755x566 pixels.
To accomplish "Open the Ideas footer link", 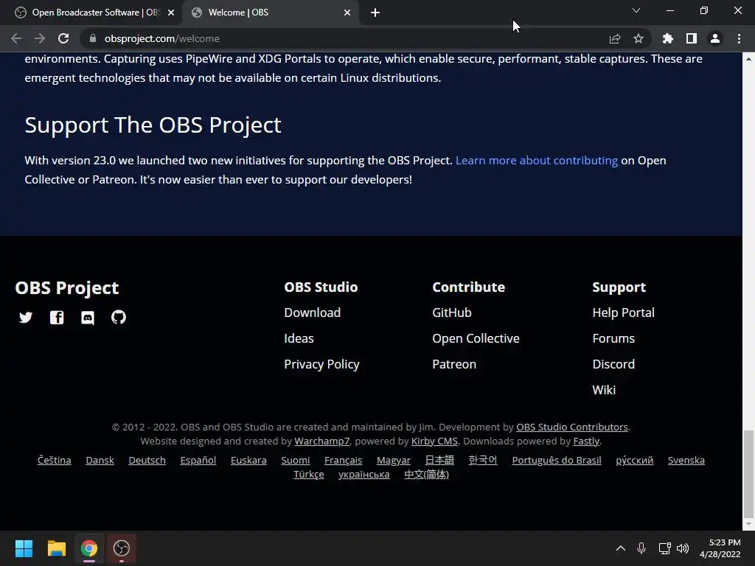I will point(299,338).
